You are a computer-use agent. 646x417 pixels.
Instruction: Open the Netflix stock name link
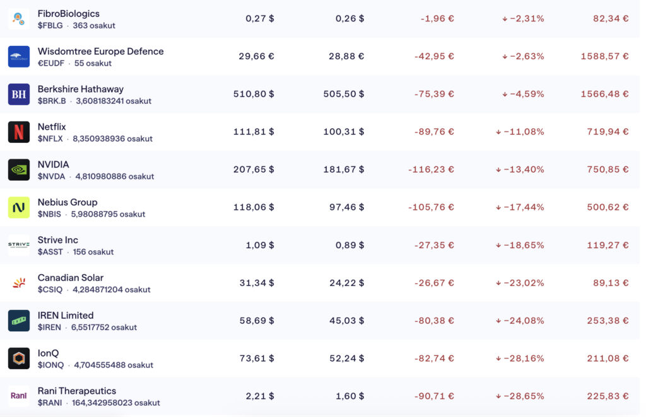point(52,127)
